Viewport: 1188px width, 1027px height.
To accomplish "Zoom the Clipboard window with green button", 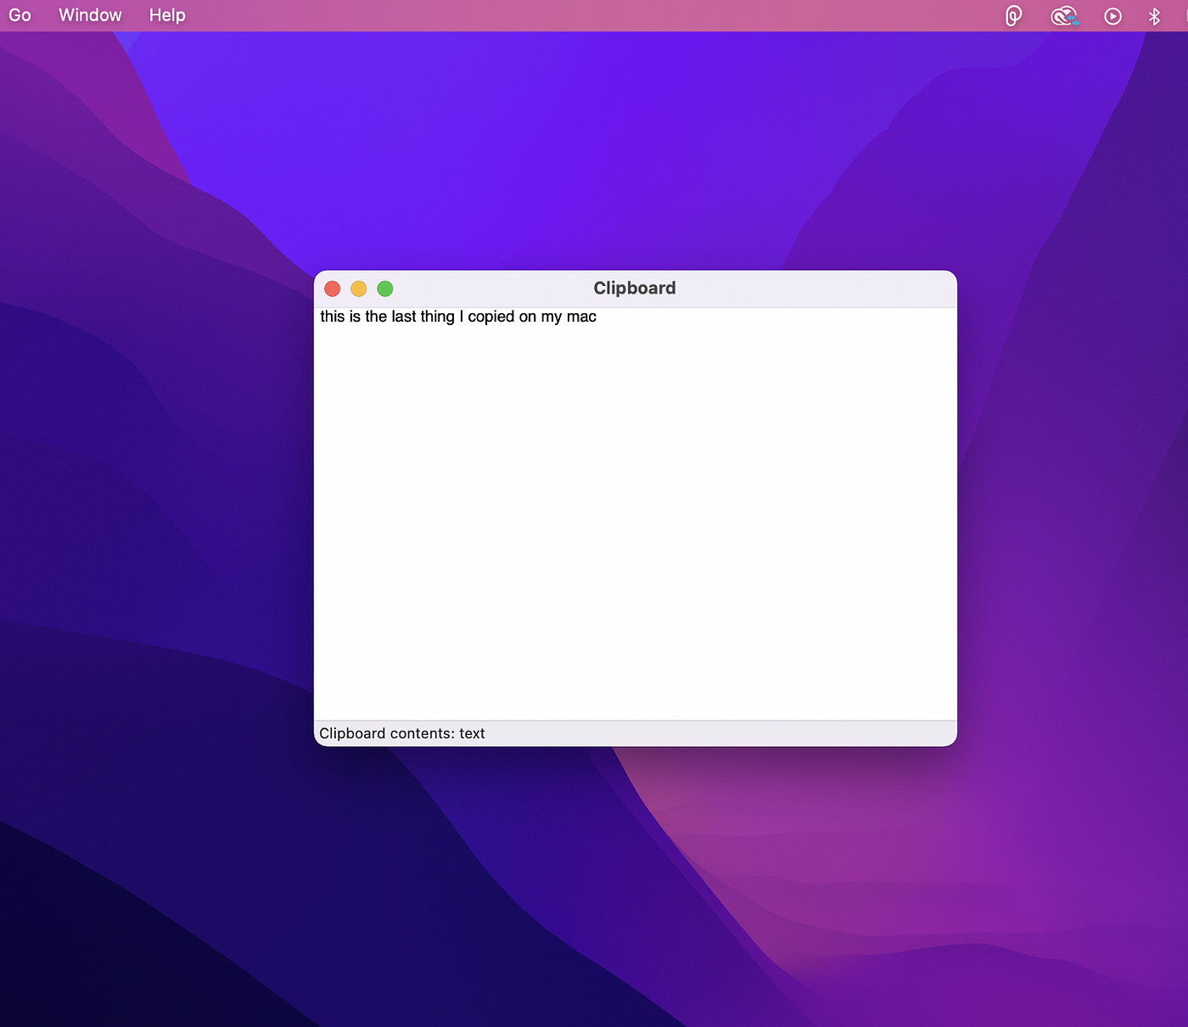I will point(384,289).
